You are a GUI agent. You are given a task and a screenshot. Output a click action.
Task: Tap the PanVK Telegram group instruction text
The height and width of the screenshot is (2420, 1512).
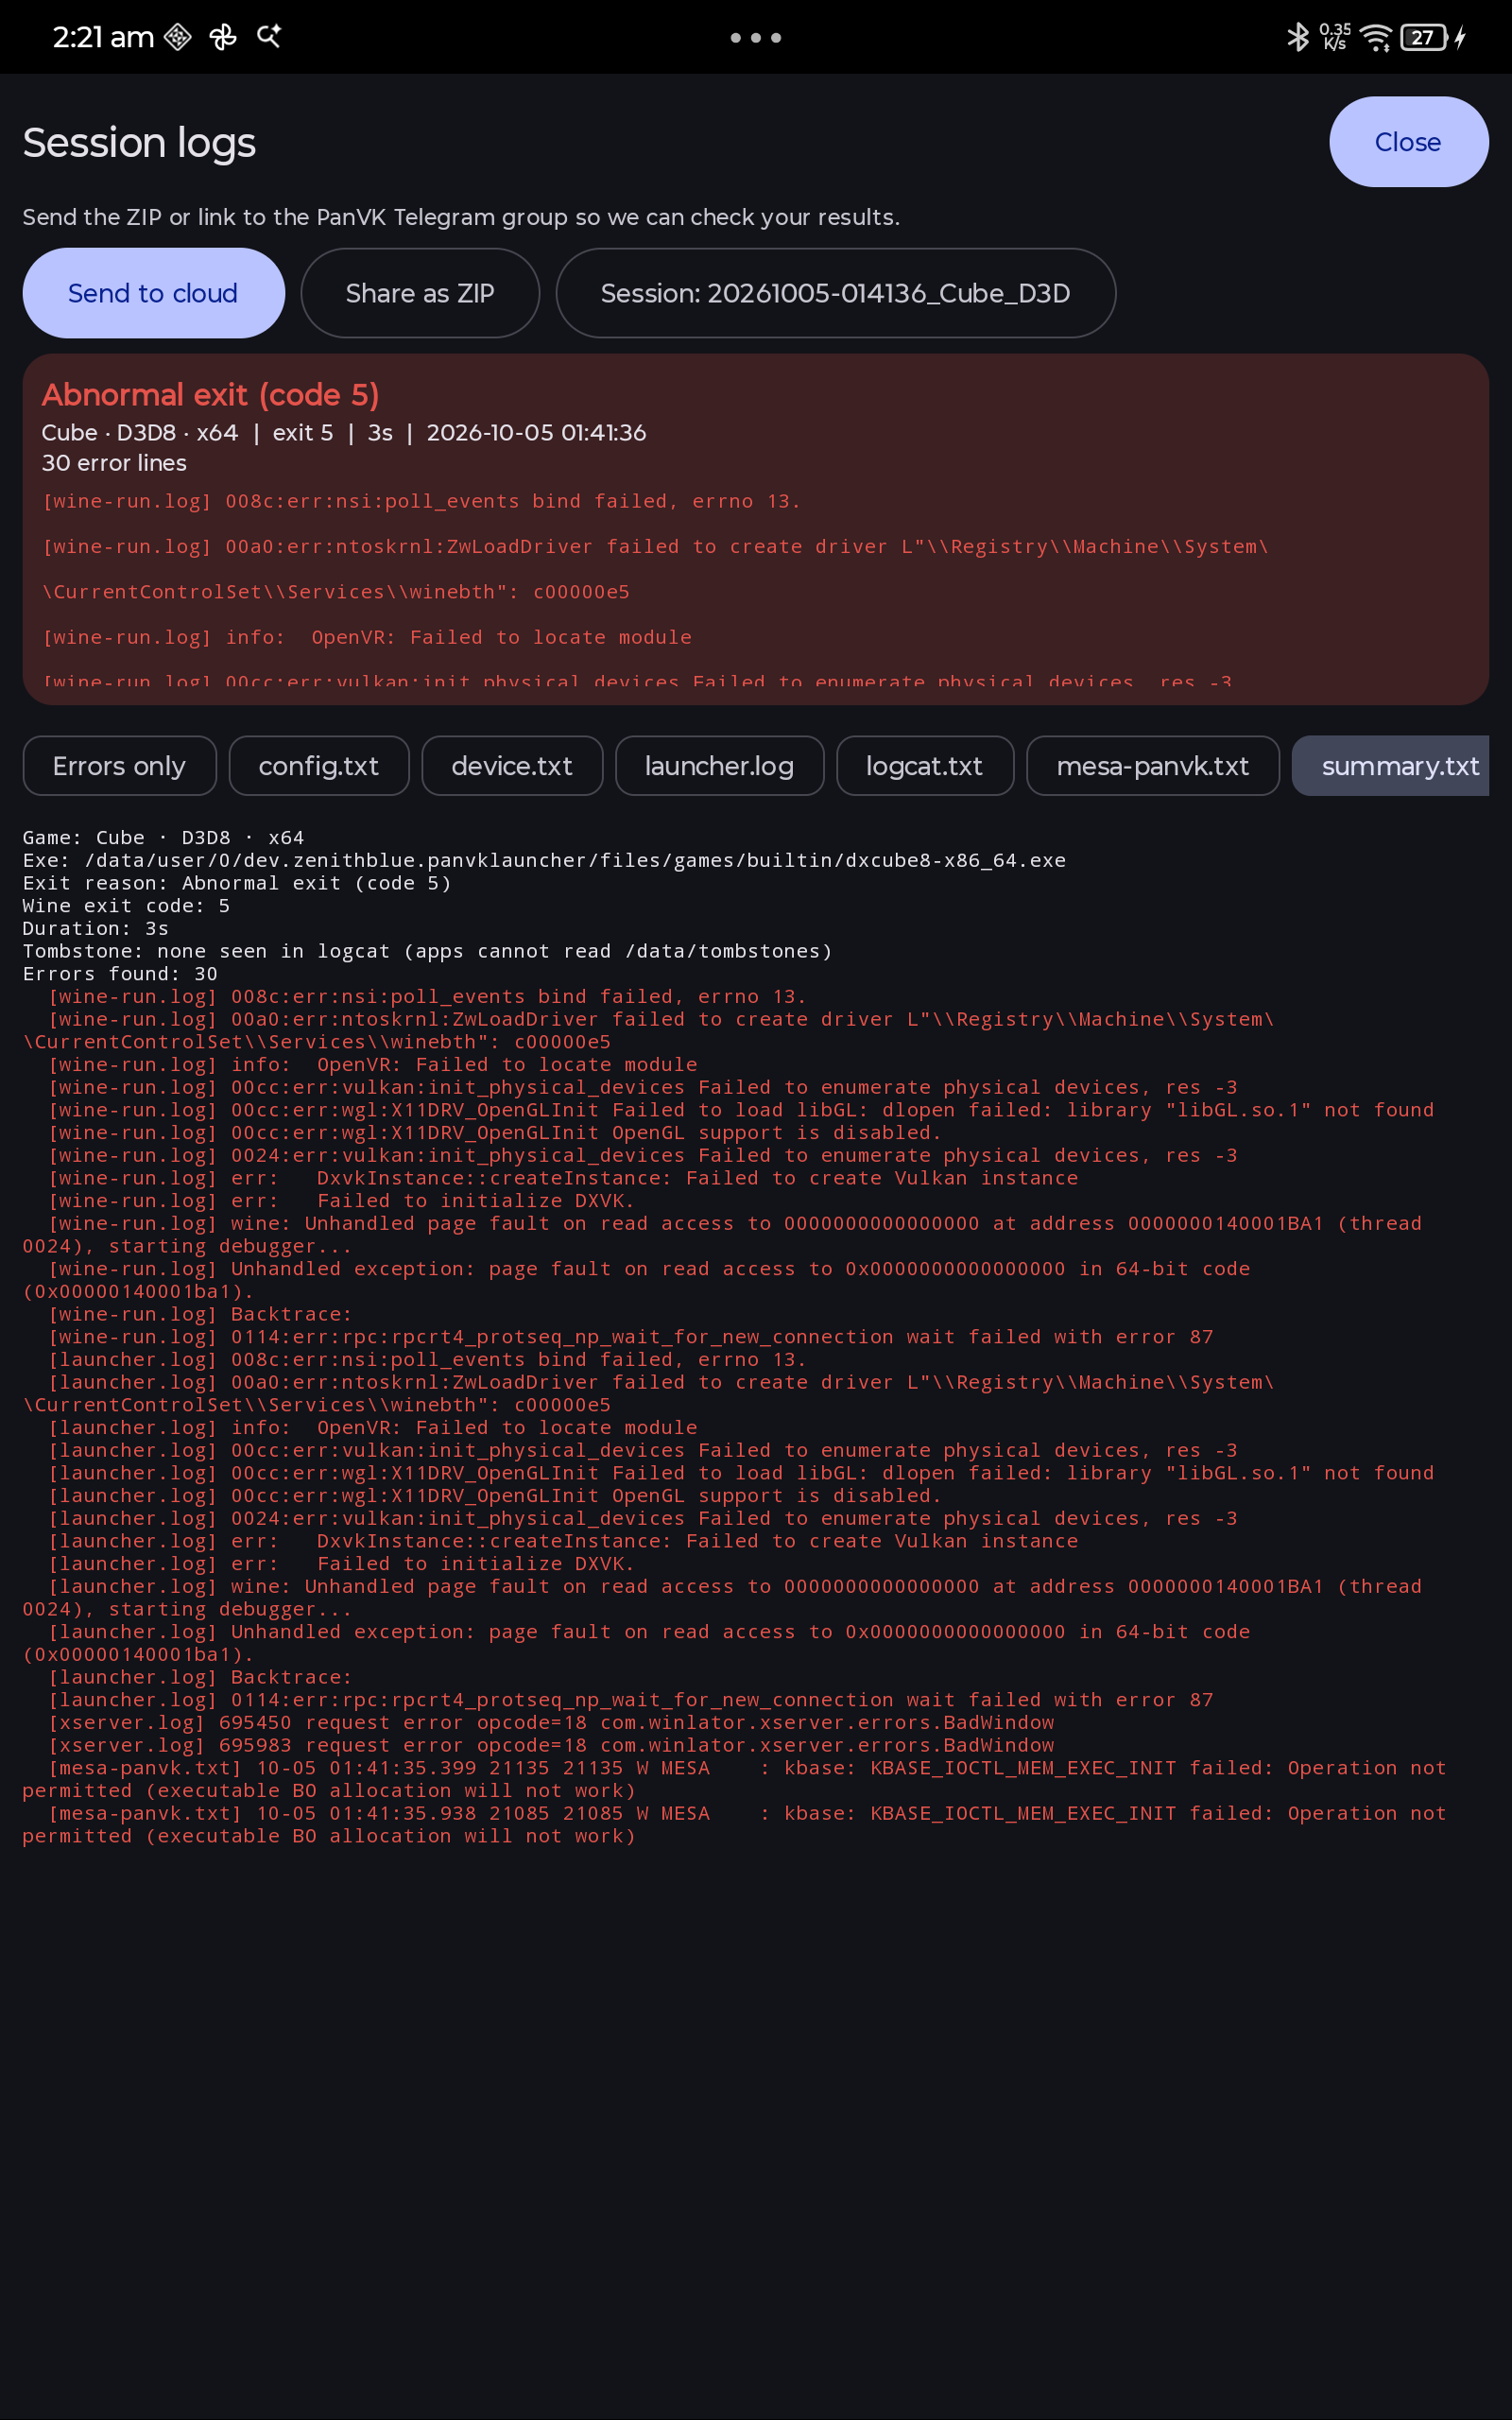pyautogui.click(x=461, y=217)
